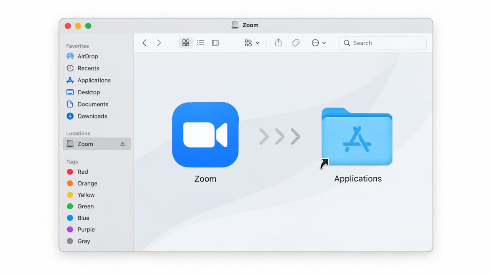Viewport: 492px width, 276px height.
Task: Select the Zoom app icon
Action: click(205, 135)
